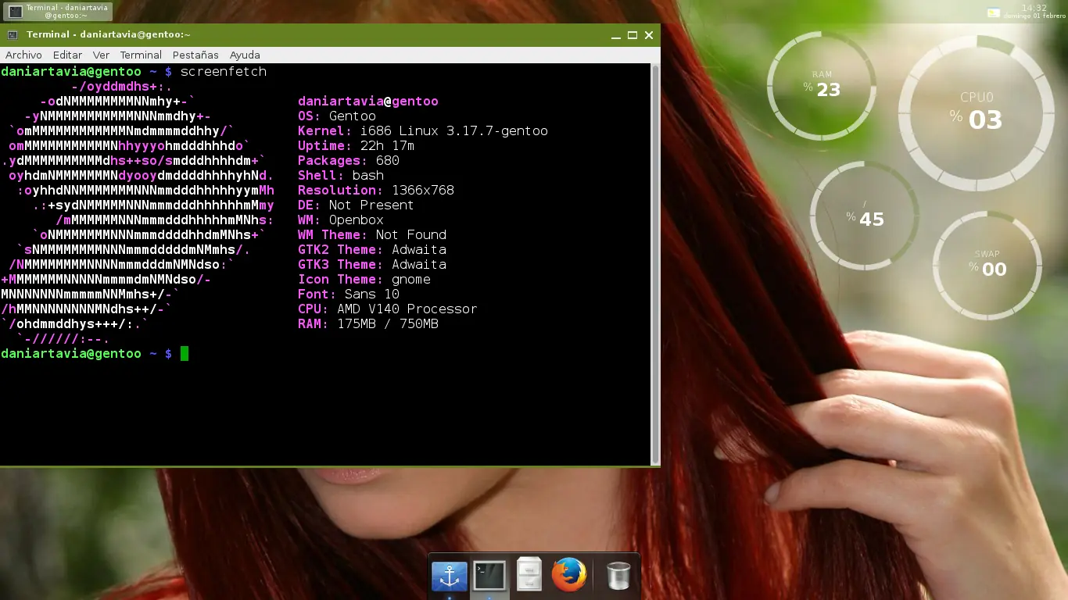Image resolution: width=1068 pixels, height=600 pixels.
Task: Click the 'Resolution: 1366x768' line
Action: [x=376, y=190]
